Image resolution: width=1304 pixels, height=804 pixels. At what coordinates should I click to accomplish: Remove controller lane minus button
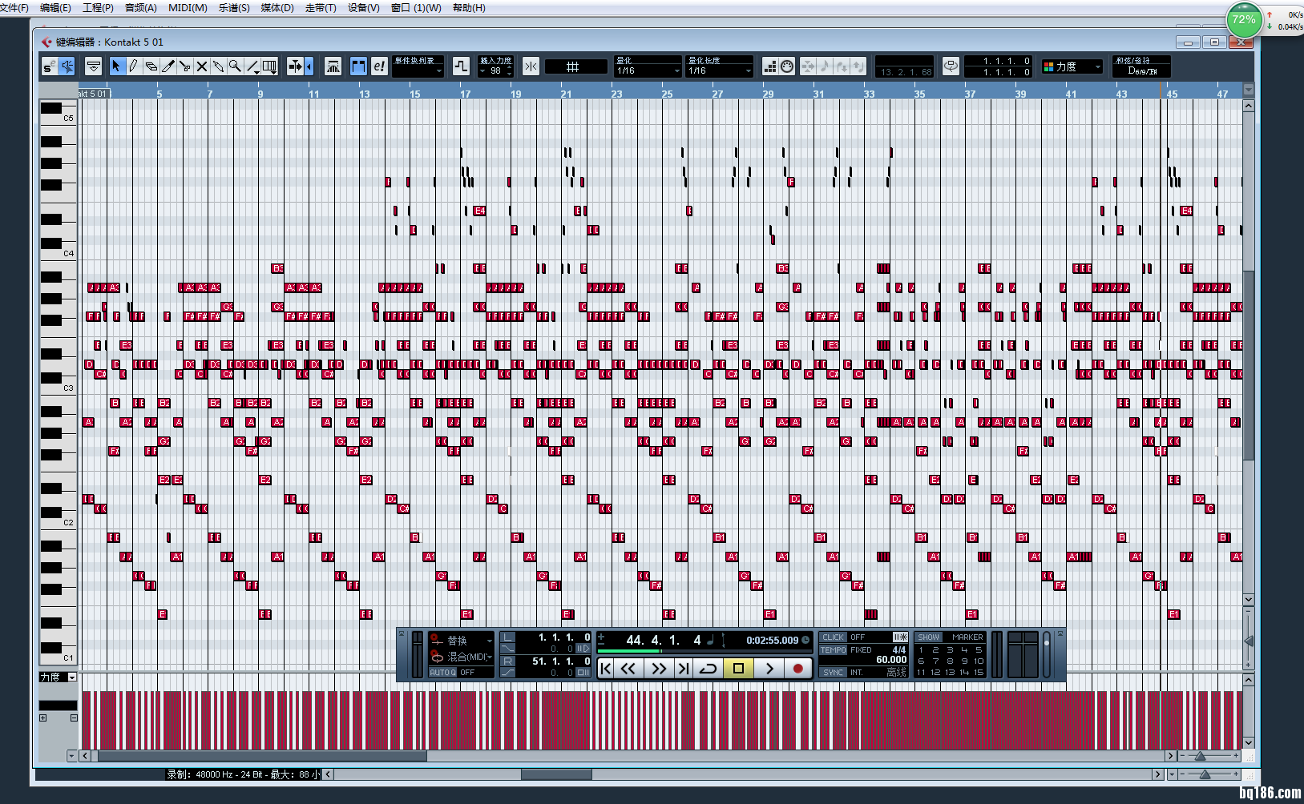click(74, 718)
